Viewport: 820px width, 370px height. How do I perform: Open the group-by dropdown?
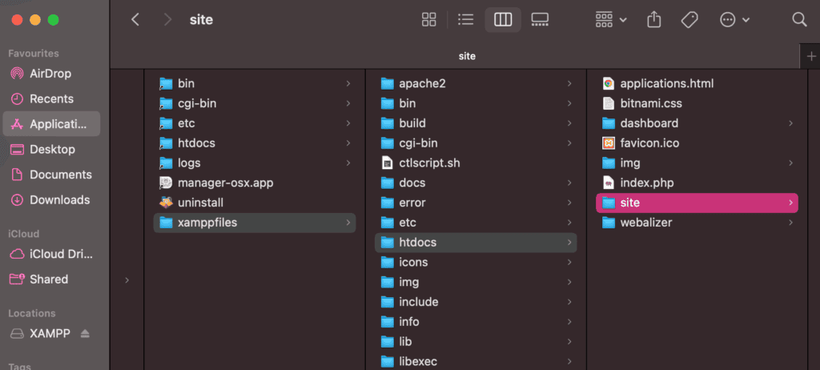[x=611, y=20]
